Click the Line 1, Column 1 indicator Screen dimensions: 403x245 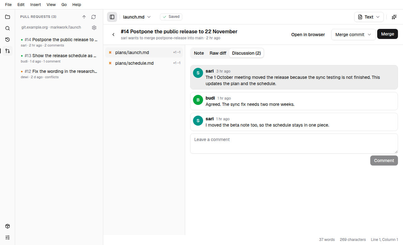(384, 240)
